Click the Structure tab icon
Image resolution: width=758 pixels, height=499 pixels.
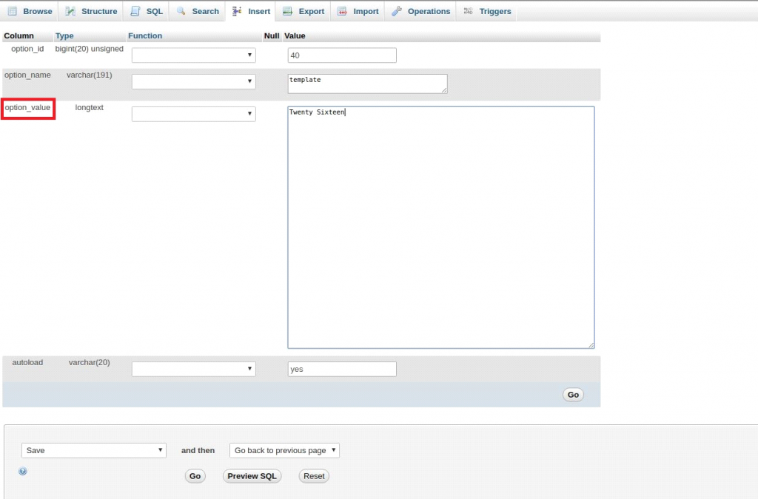(70, 11)
